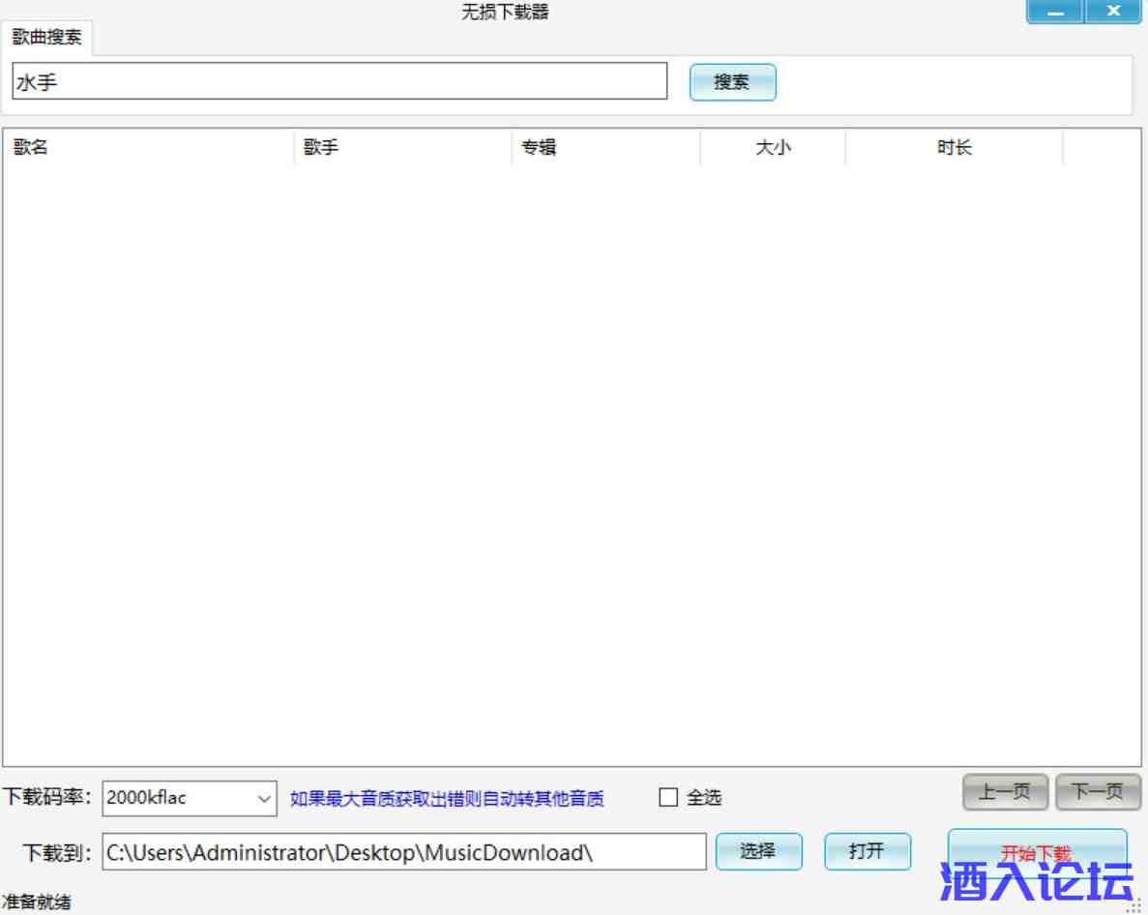Open download folder with 打开 button
This screenshot has height=915, width=1148.
(x=868, y=851)
